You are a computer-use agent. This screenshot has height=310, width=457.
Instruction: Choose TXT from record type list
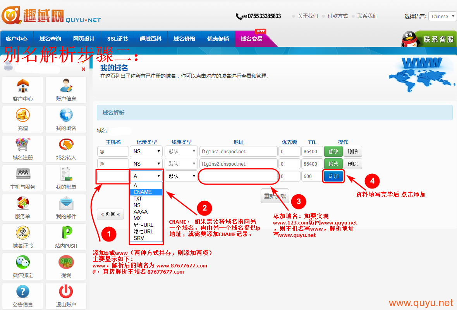[146, 199]
